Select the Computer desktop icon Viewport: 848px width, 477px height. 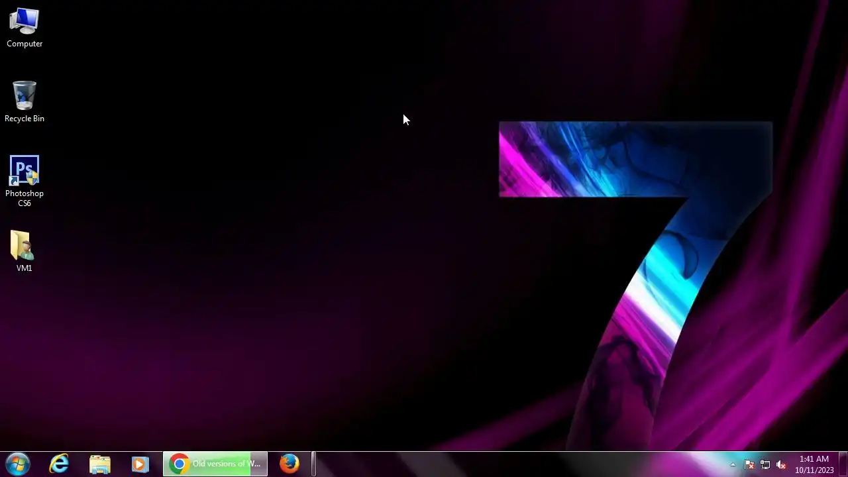25,28
